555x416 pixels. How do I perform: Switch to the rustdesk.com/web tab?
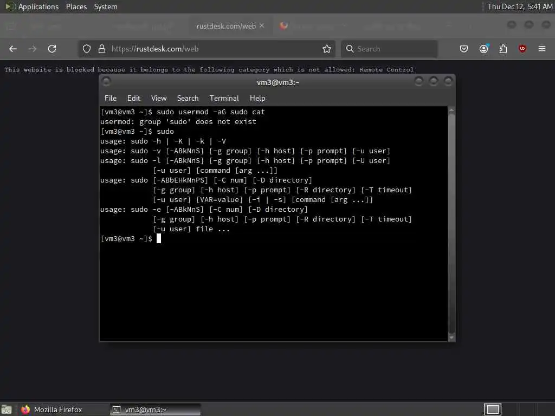tap(226, 26)
